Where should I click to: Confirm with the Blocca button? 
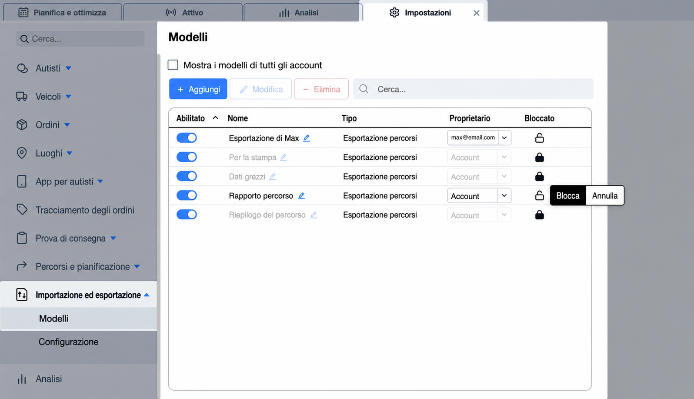568,196
